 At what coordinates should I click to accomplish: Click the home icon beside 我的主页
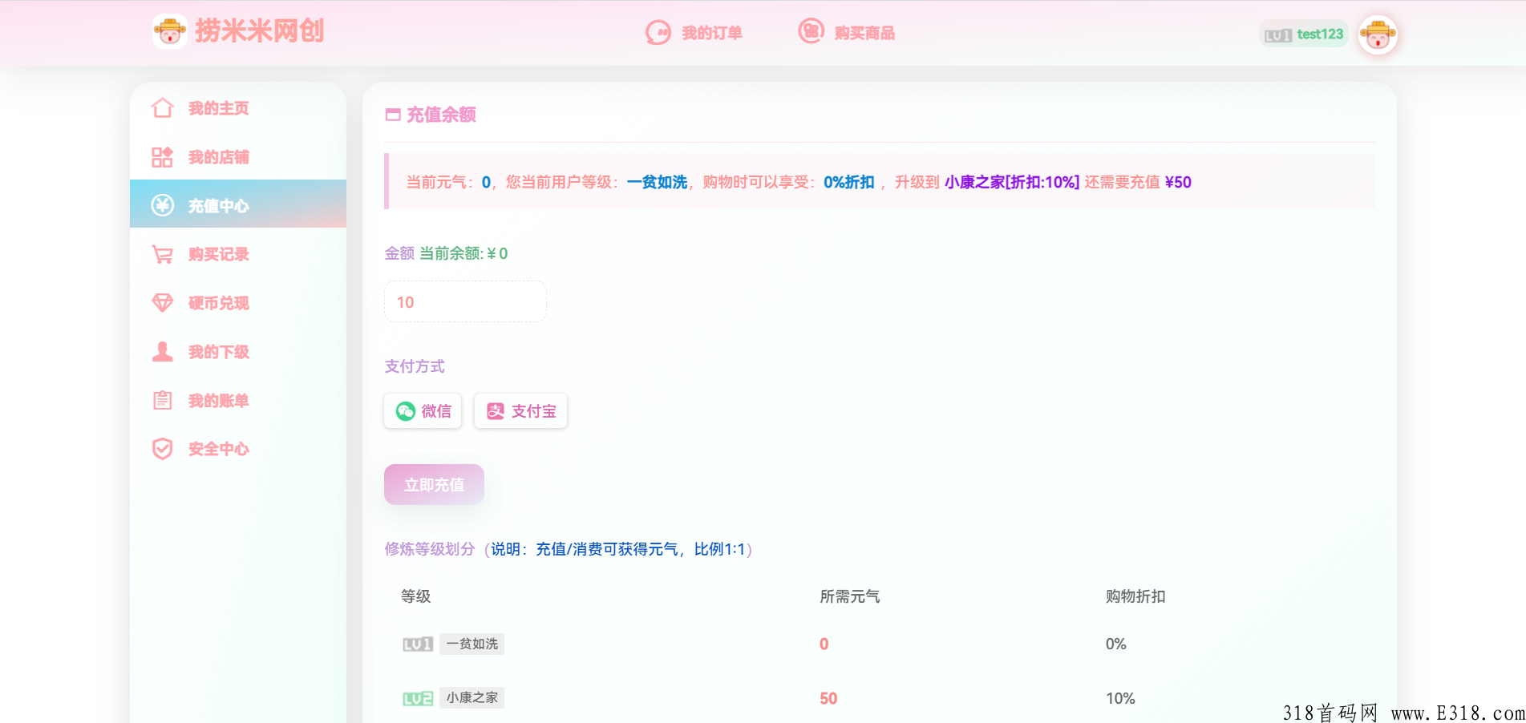[x=163, y=108]
